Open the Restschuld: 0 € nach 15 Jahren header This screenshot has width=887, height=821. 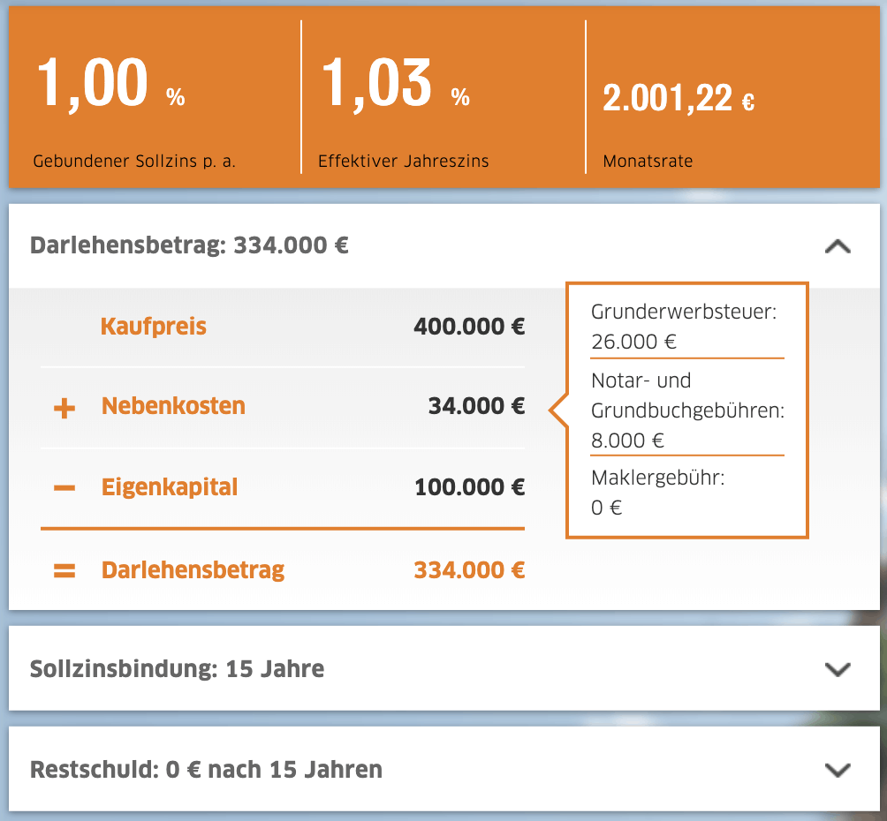206,770
